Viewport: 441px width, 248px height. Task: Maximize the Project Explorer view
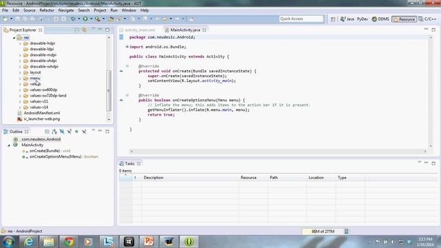coord(107,30)
